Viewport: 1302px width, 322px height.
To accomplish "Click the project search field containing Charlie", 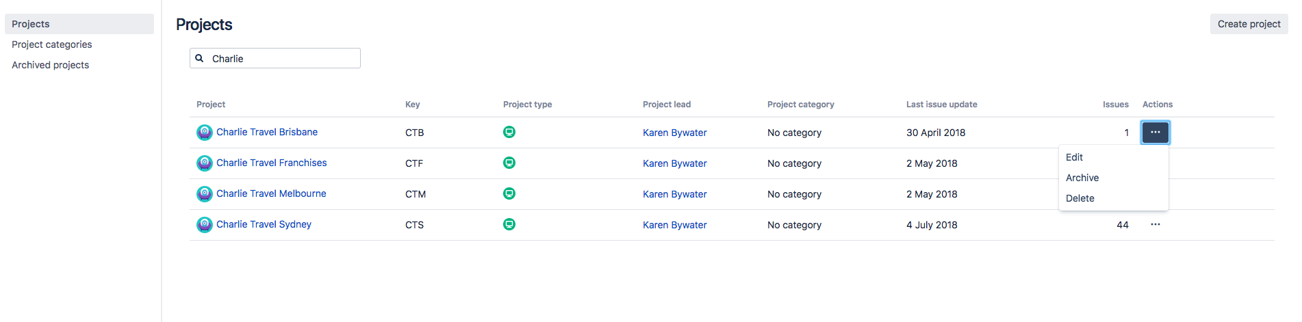I will [282, 59].
